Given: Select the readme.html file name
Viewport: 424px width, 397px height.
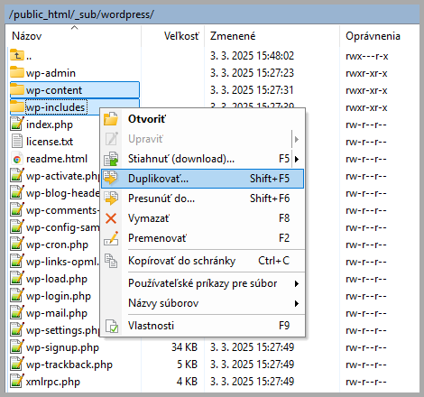Looking at the screenshot, I should 57,159.
